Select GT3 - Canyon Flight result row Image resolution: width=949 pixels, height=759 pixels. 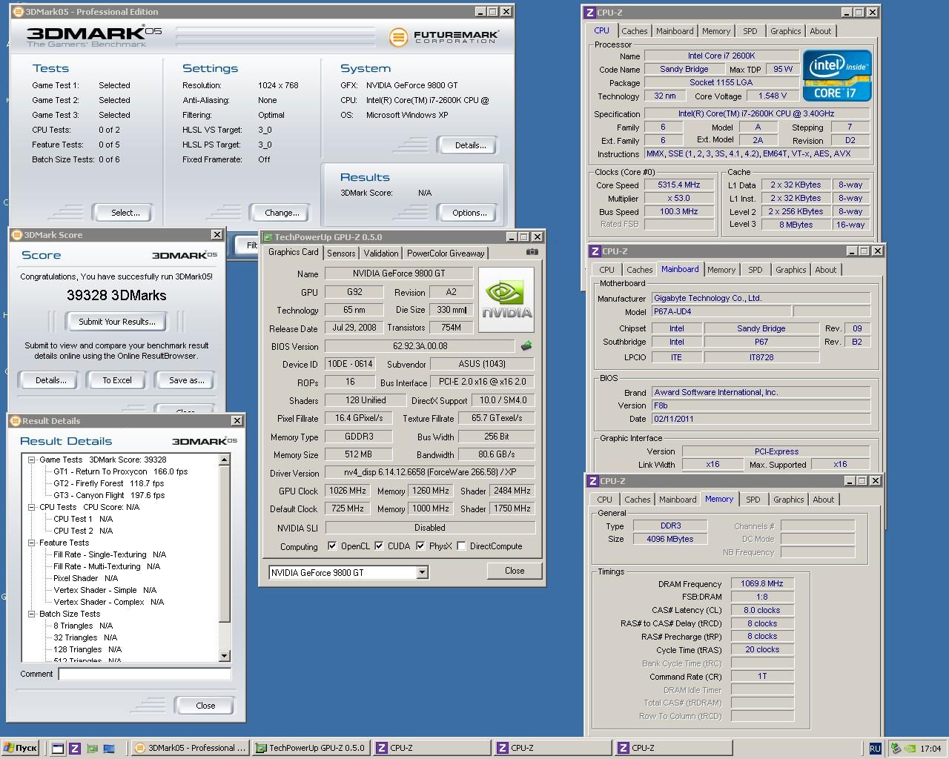tap(109, 495)
